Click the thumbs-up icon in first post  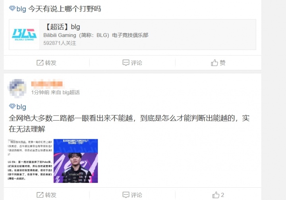[x=214, y=63]
